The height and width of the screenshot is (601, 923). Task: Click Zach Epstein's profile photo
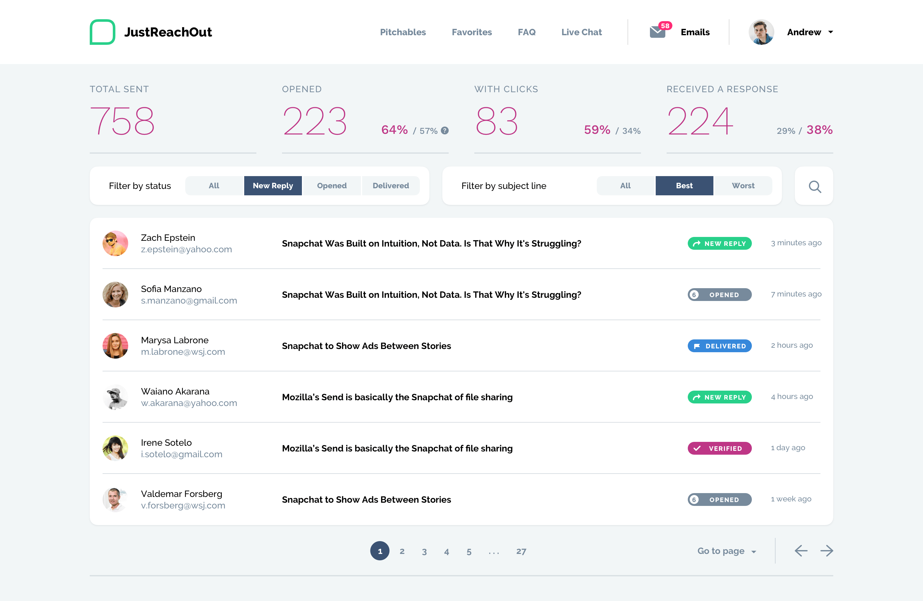[115, 243]
